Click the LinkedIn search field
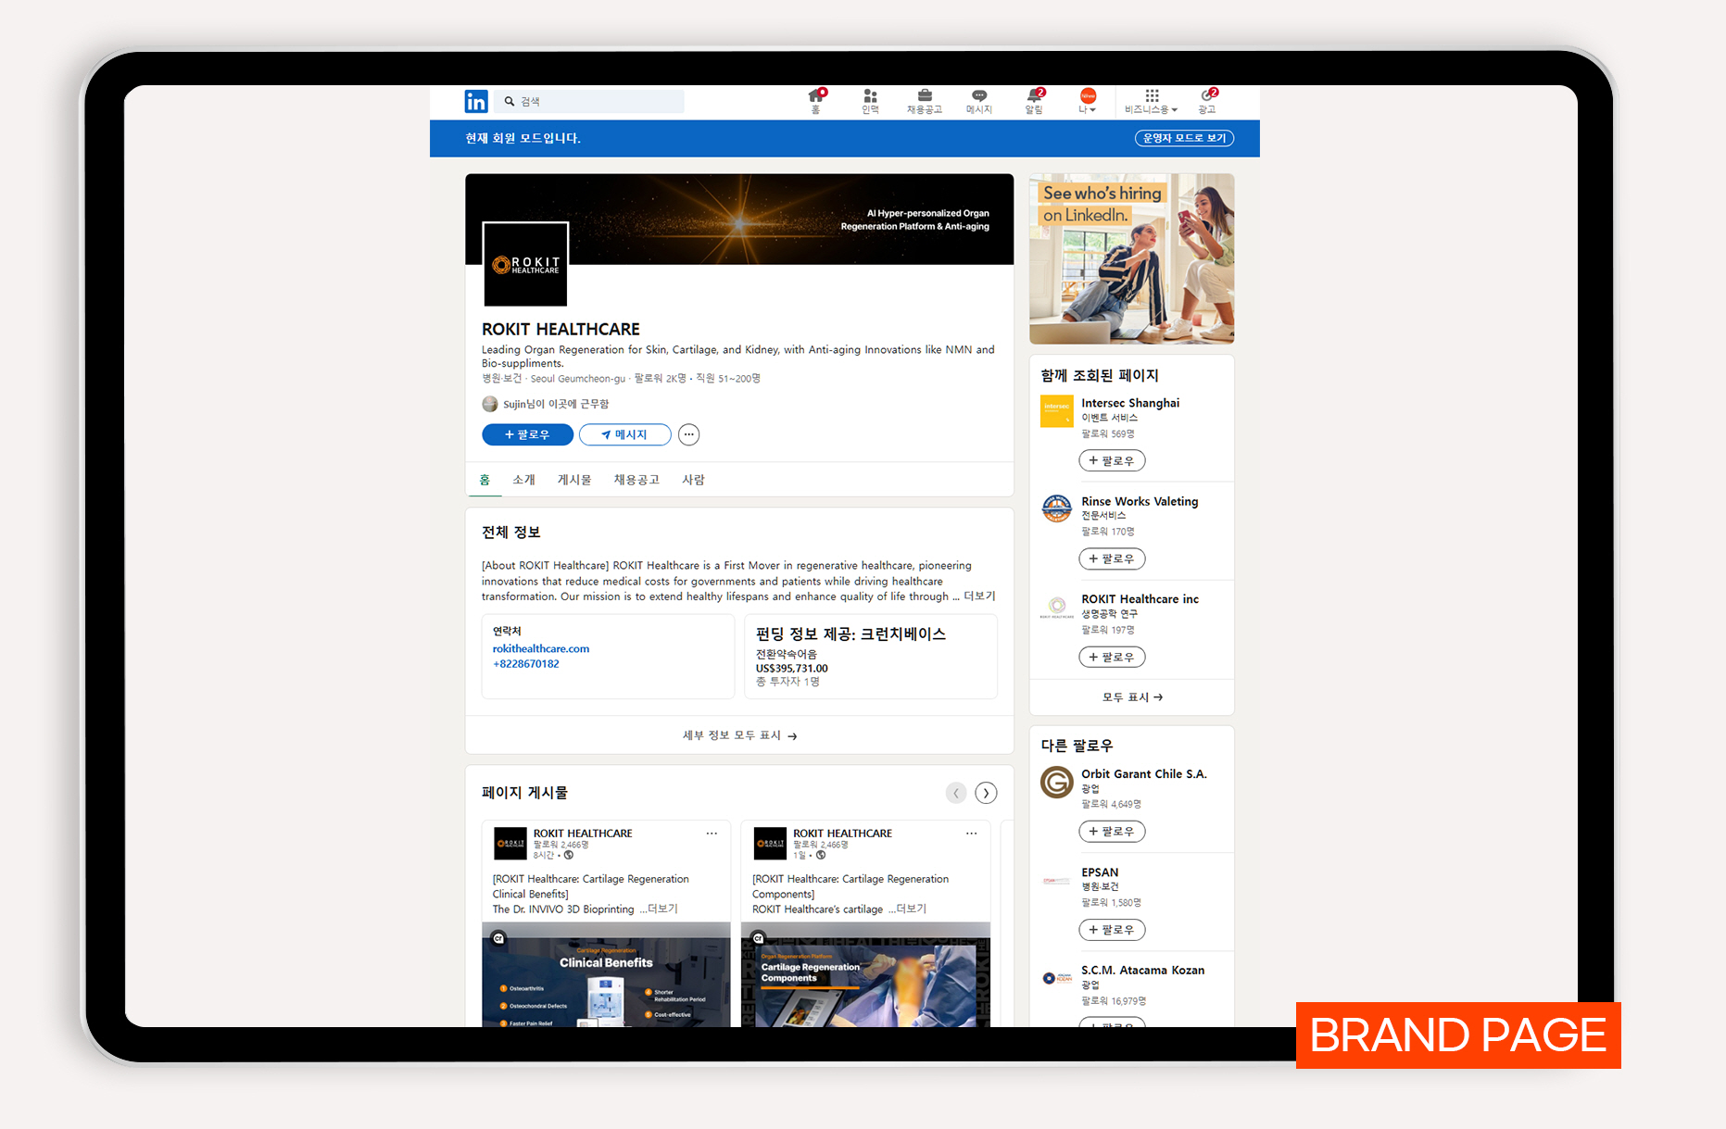Image resolution: width=1726 pixels, height=1129 pixels. tap(591, 101)
